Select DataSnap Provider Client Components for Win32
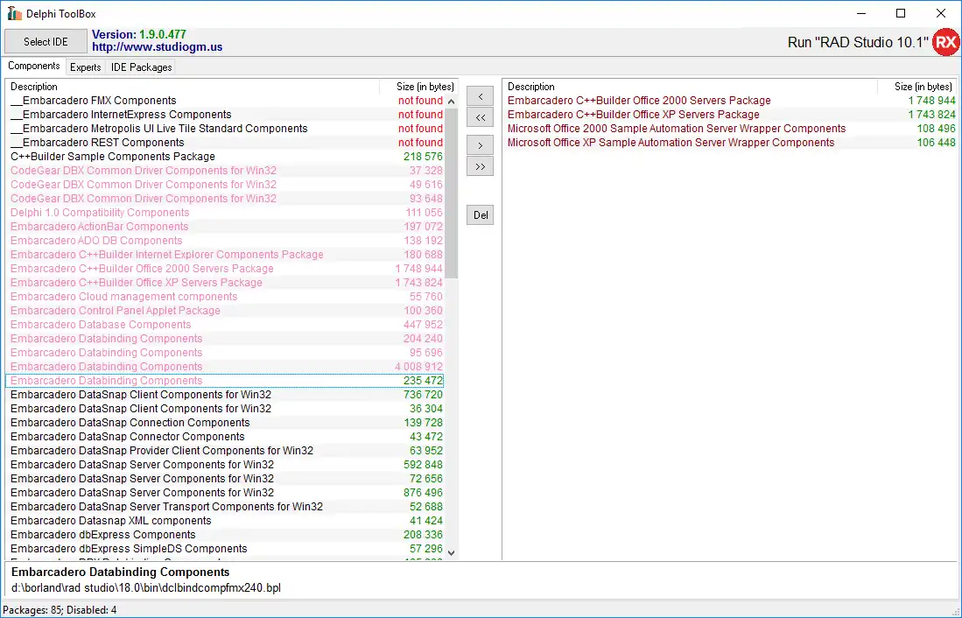The width and height of the screenshot is (962, 618). pos(226,451)
